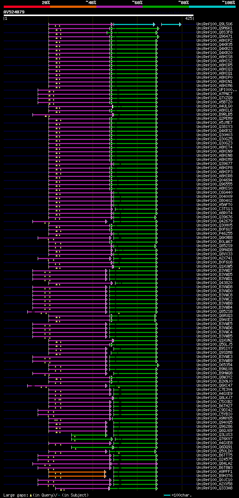Click label UniRef100_Q9AXE3
This screenshot has width=239, height=498.
[214, 320]
